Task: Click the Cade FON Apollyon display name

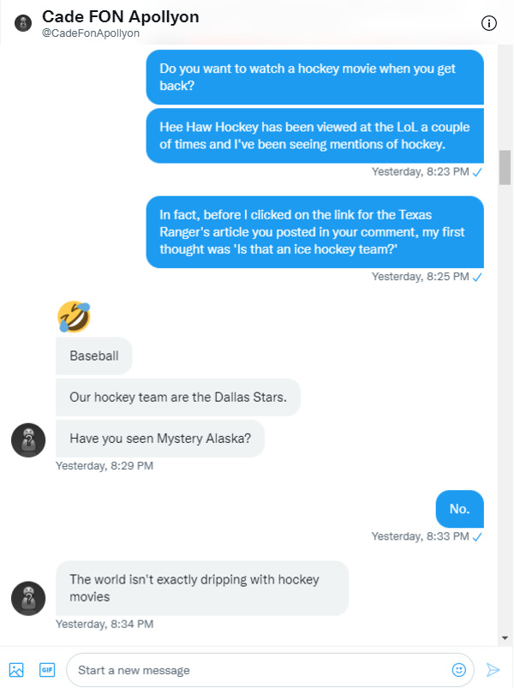Action: pos(120,16)
